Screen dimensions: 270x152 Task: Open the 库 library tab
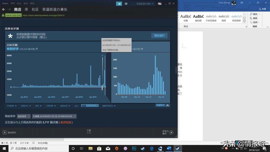pos(26,9)
